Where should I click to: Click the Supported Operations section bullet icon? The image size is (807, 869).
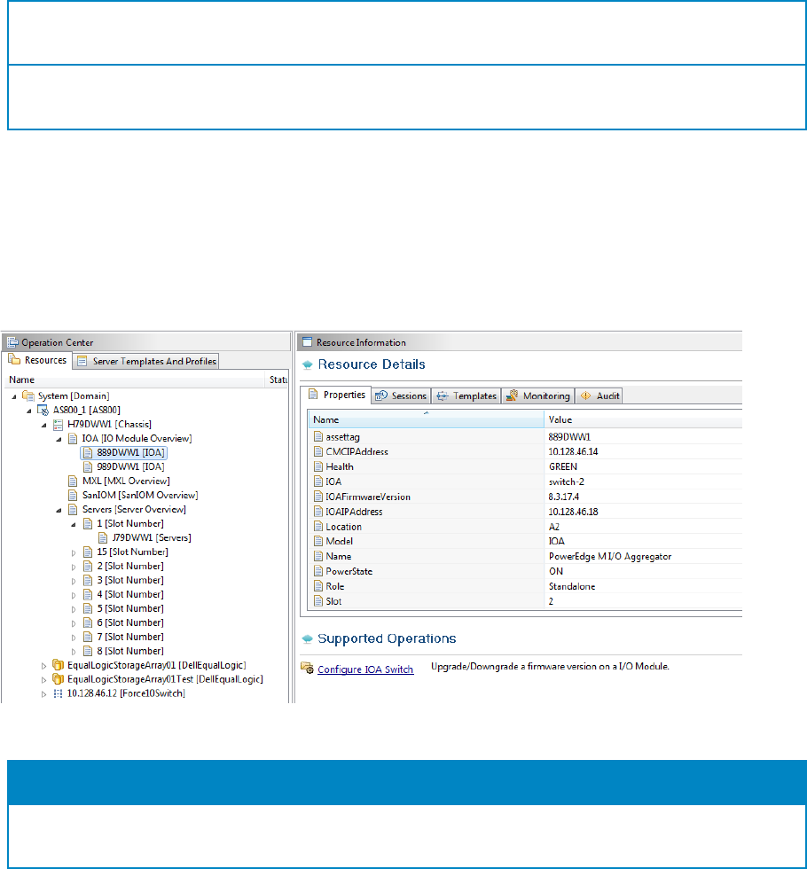[x=307, y=639]
